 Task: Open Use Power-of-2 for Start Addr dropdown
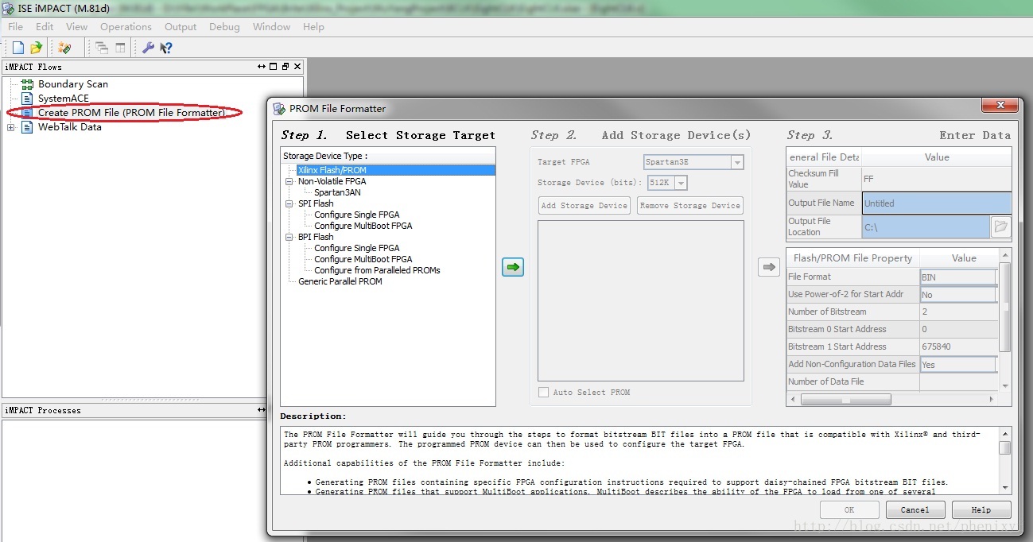(958, 295)
